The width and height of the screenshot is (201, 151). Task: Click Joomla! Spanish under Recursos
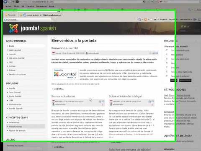click(x=15, y=109)
